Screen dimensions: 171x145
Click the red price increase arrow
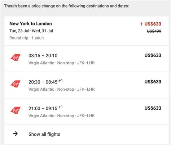[x=141, y=24]
